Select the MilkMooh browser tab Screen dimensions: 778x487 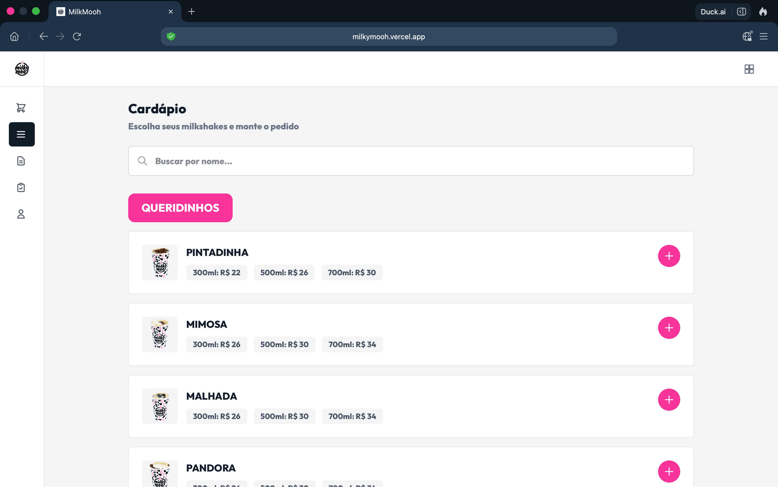click(115, 12)
